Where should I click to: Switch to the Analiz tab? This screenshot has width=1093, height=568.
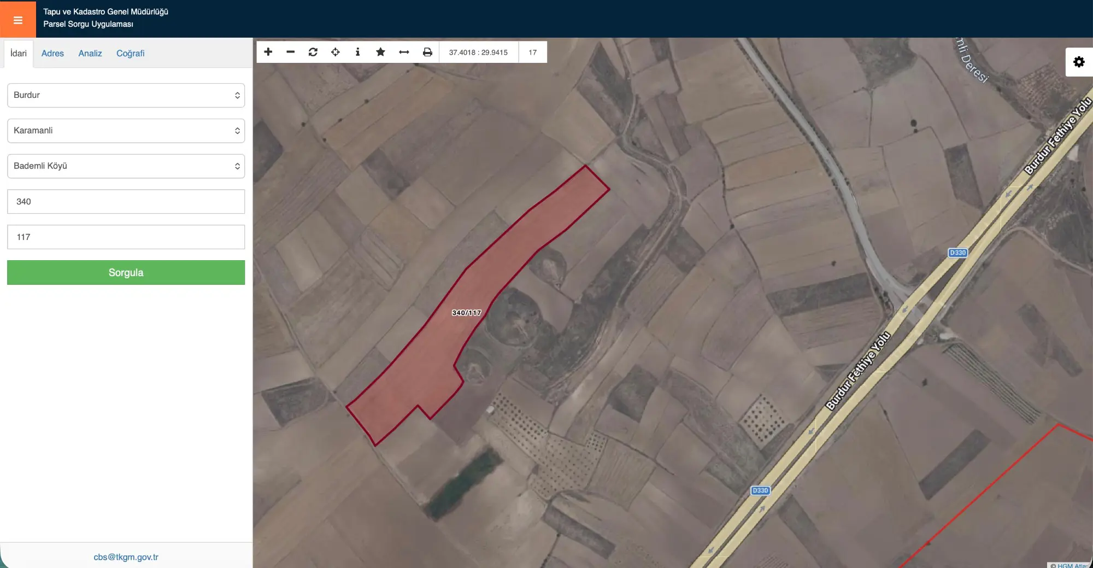click(90, 54)
